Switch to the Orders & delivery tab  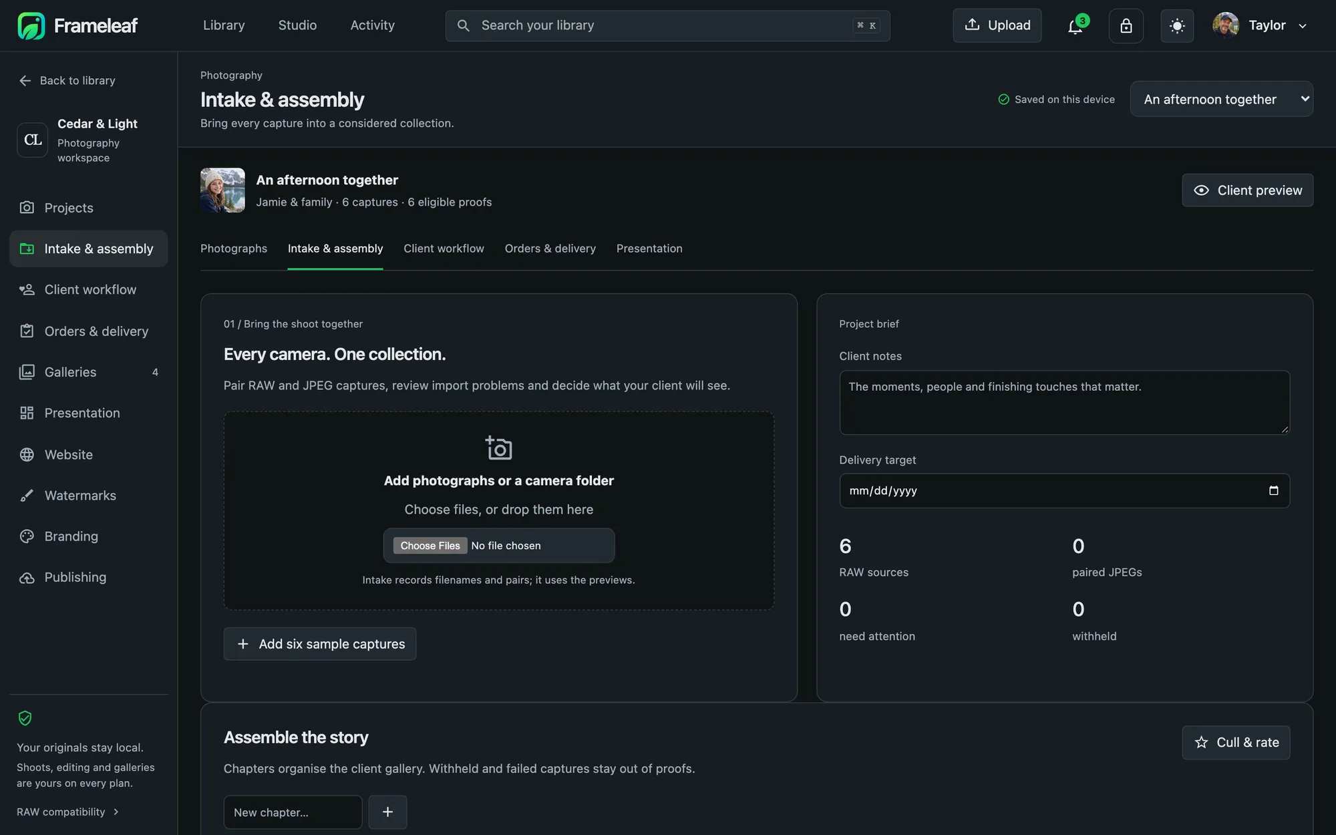click(550, 248)
